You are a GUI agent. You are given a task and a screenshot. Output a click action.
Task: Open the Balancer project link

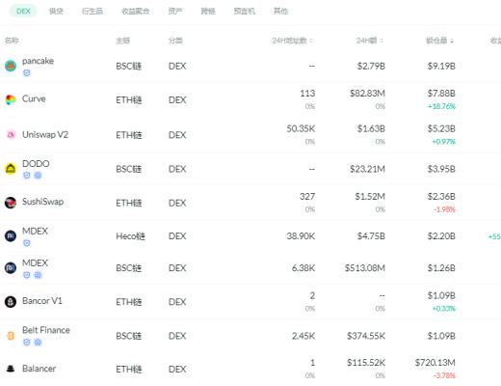(39, 369)
